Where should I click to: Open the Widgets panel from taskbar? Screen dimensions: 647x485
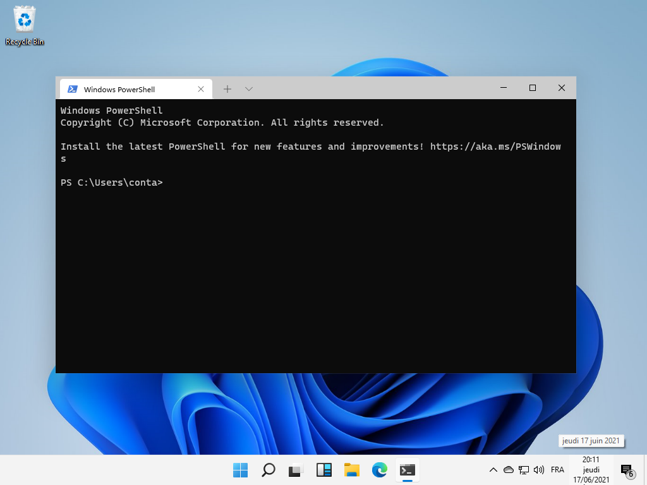click(324, 470)
